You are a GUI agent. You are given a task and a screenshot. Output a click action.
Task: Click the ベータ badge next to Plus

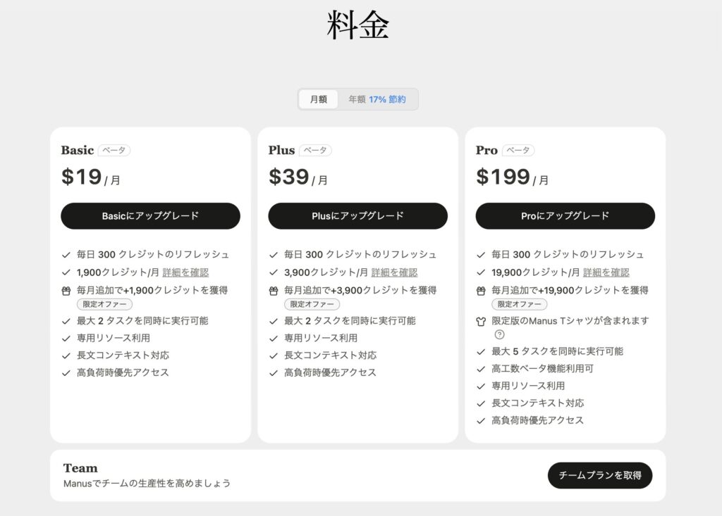(315, 151)
